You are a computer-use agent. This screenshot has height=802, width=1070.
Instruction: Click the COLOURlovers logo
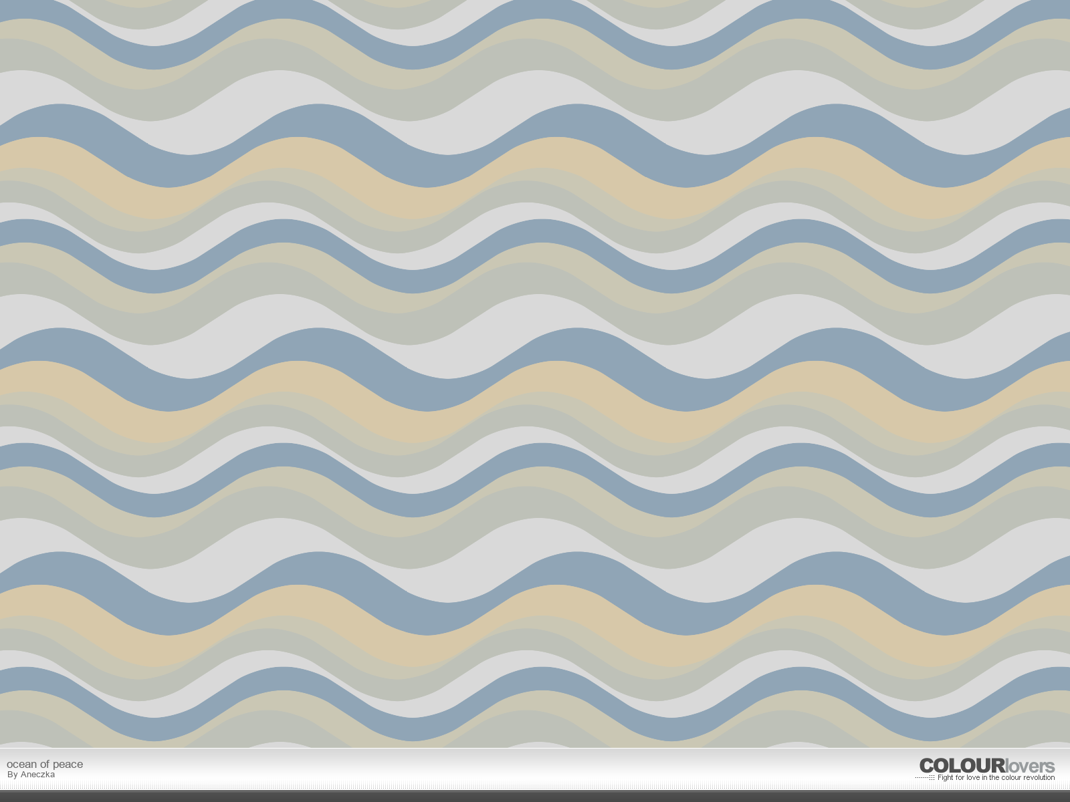pos(986,766)
